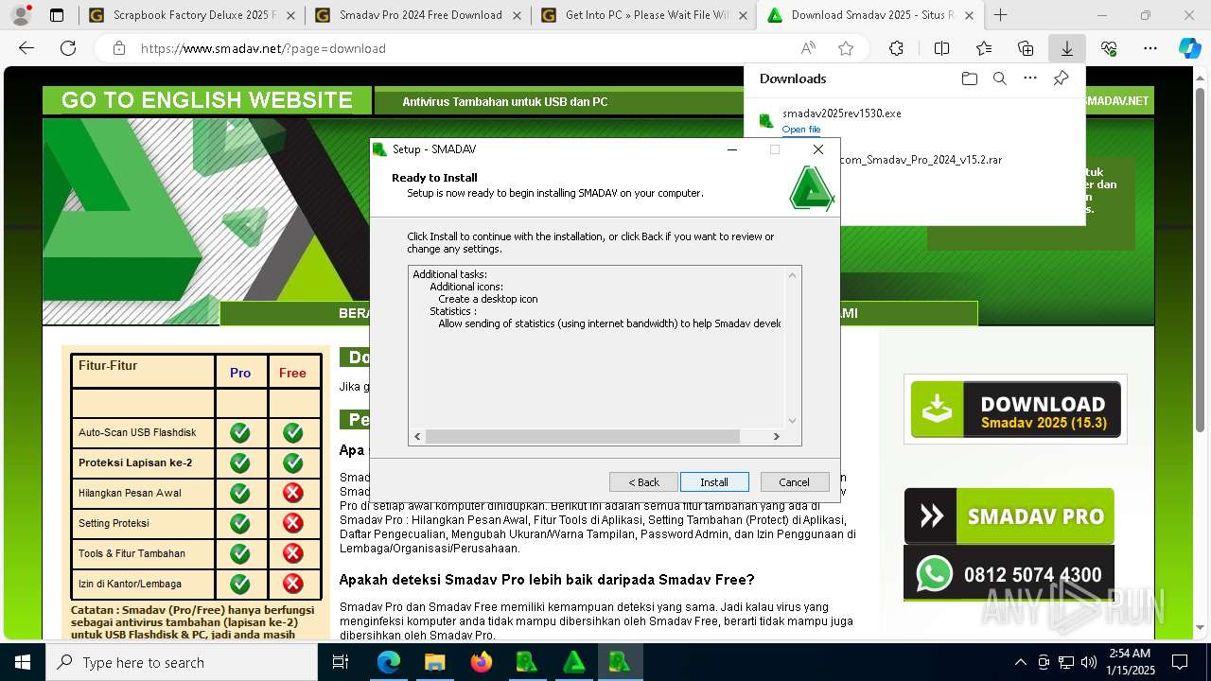Add this page to favorites star
The width and height of the screenshot is (1211, 681).
point(846,48)
